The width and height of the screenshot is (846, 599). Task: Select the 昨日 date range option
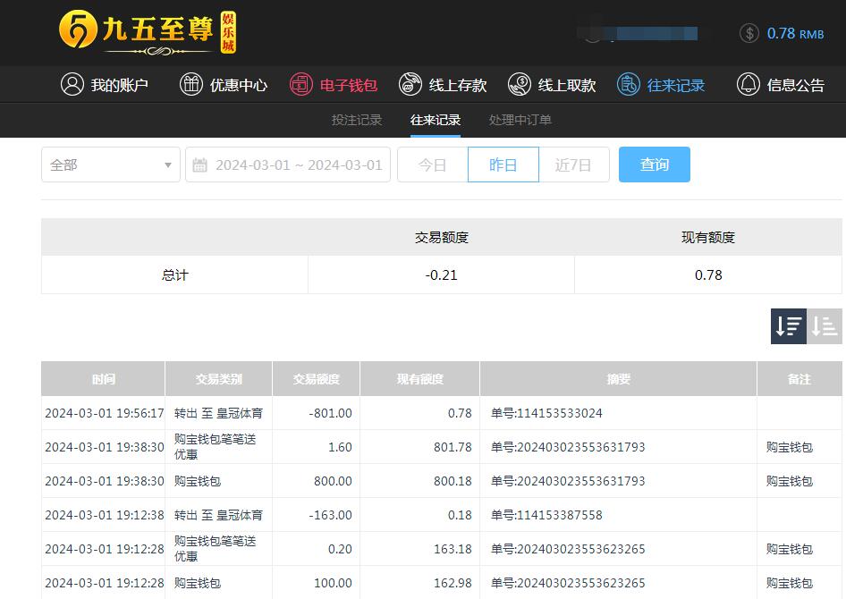pos(503,165)
